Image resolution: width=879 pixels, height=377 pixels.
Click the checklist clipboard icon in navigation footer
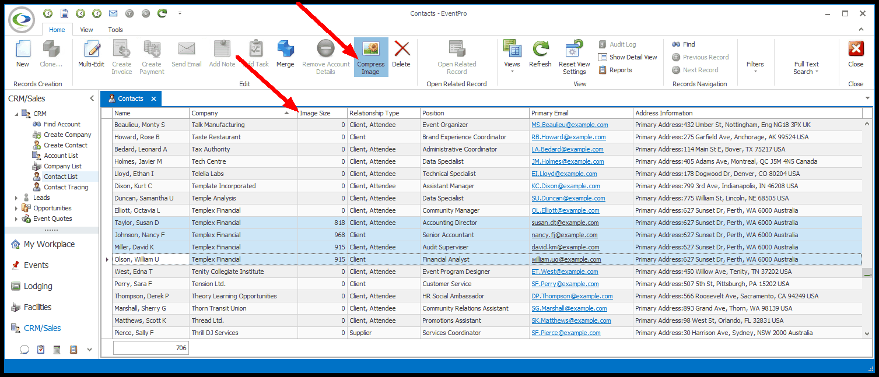[41, 350]
